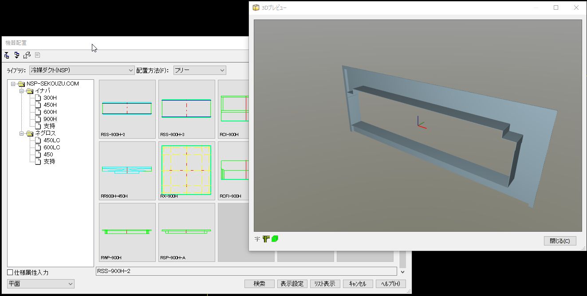Screen dimensions: 587x296
Task: Enable the 仕様属性入力 checkbox
Action: (x=10, y=273)
